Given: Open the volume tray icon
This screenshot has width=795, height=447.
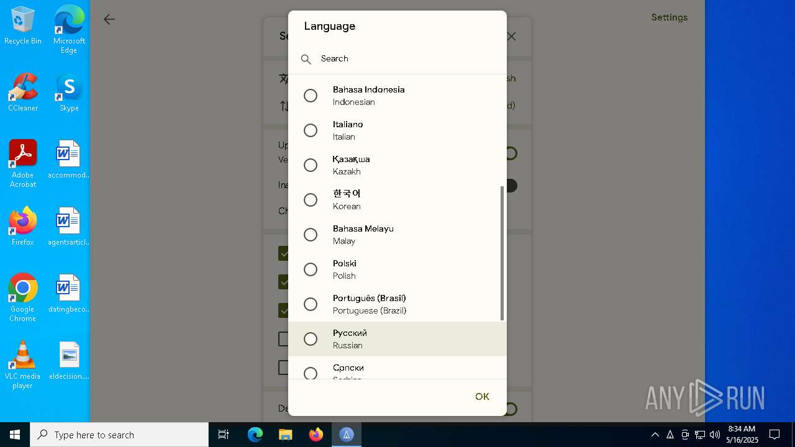Looking at the screenshot, I should (x=715, y=435).
